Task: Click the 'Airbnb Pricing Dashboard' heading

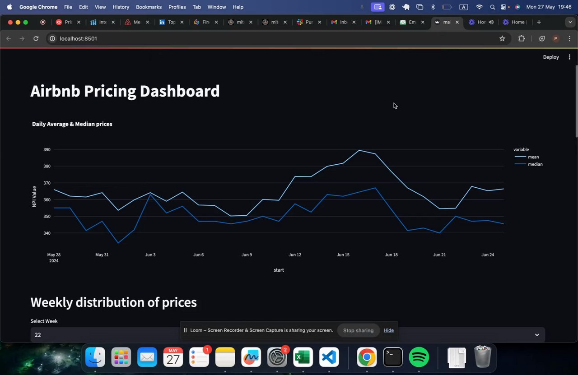Action: 125,91
